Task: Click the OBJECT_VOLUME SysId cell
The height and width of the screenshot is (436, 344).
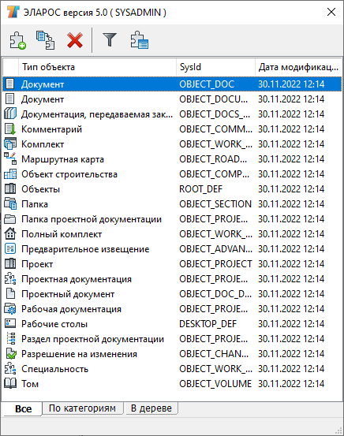Action: 215,384
